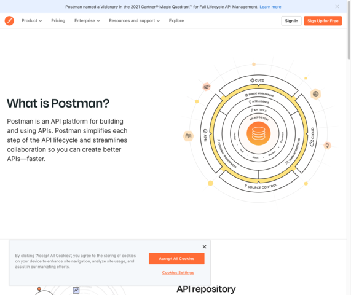
Task: Click the Sign In button
Action: click(291, 21)
